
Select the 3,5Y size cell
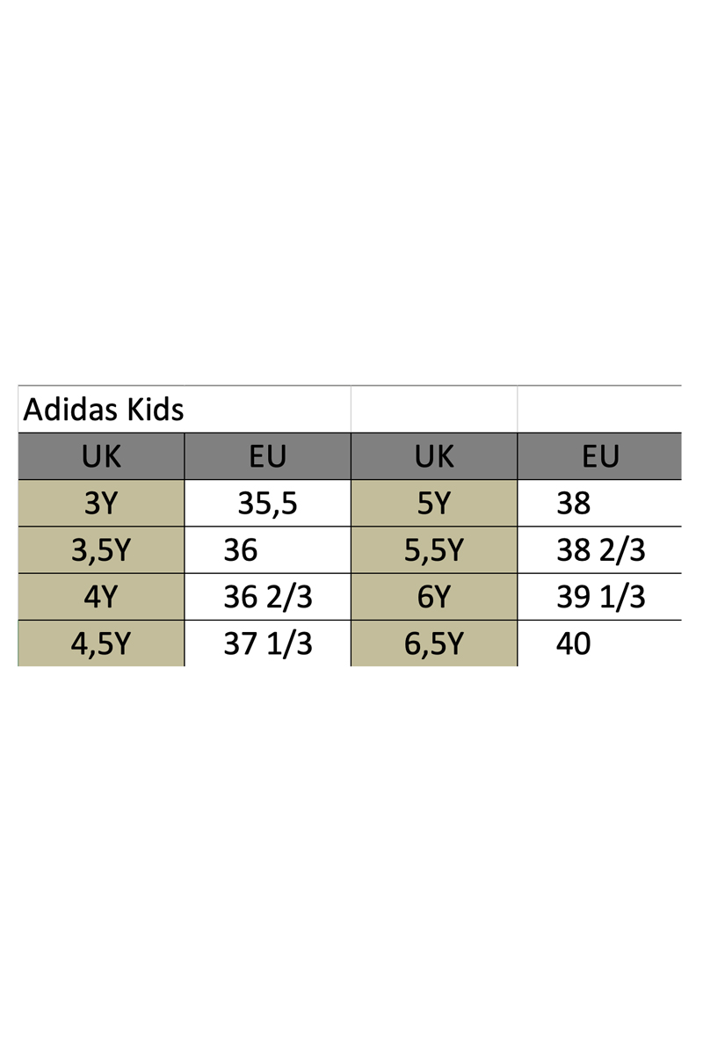click(x=101, y=549)
